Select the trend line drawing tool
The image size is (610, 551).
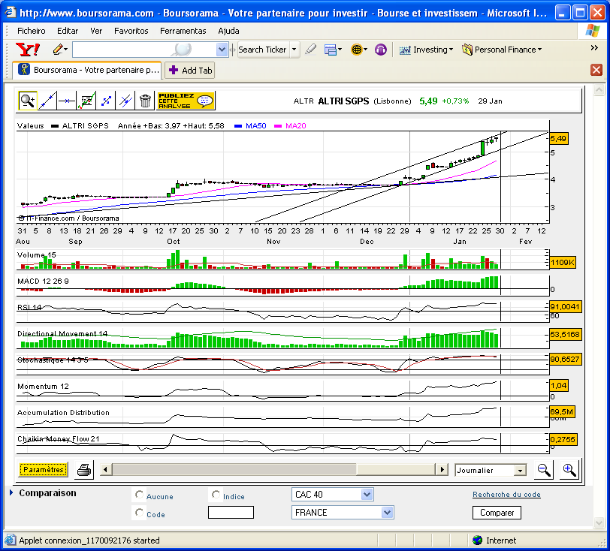click(47, 101)
